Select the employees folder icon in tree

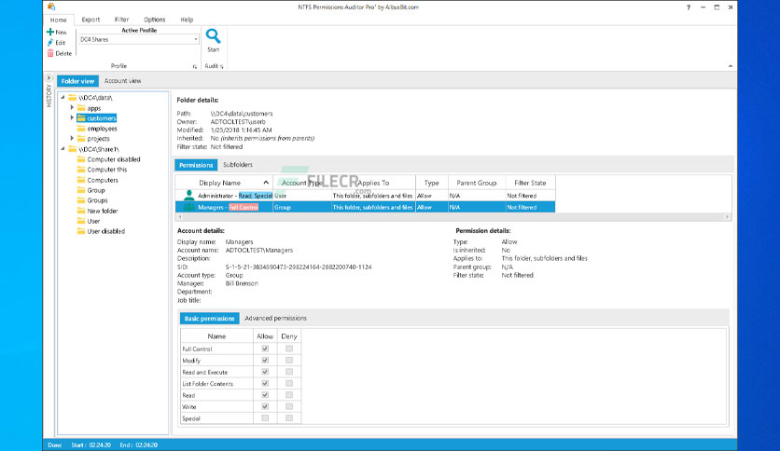tap(81, 129)
